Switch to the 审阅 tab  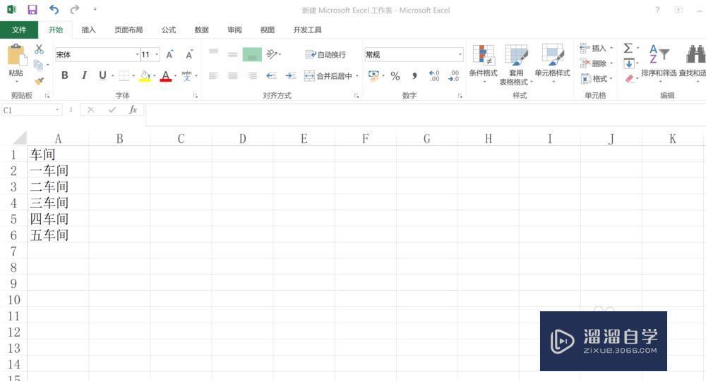[234, 30]
